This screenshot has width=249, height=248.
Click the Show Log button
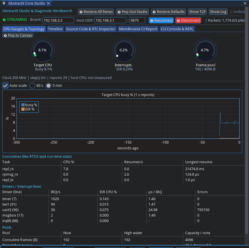point(218,12)
